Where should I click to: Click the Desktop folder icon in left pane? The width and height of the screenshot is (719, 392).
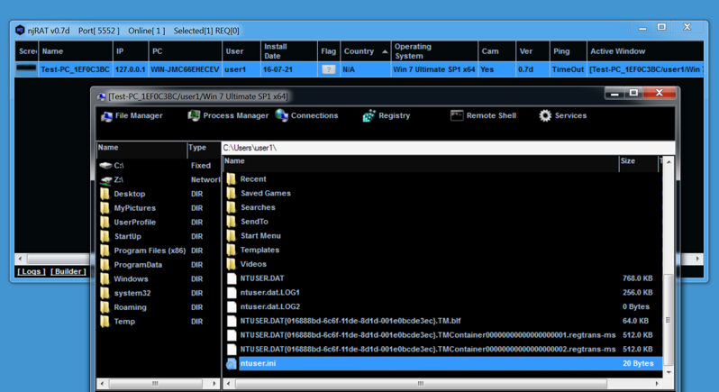pyautogui.click(x=105, y=194)
